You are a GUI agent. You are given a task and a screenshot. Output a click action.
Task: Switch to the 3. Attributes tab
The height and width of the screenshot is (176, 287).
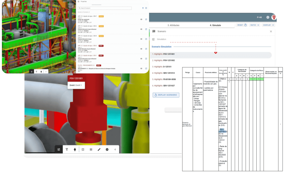(173, 25)
